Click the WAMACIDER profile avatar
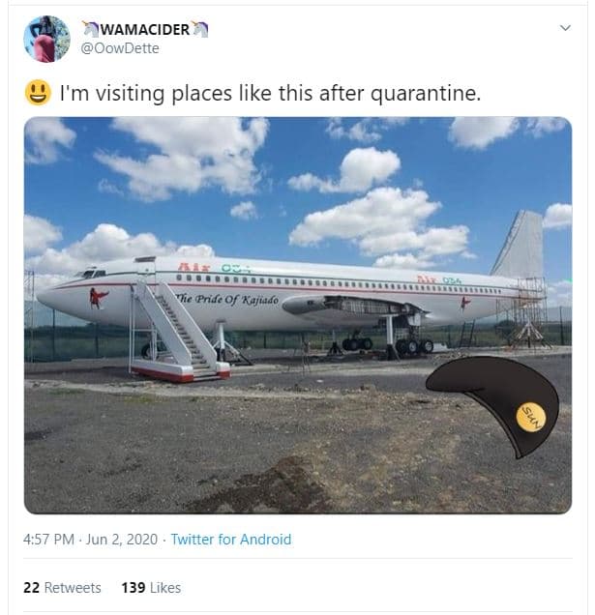Viewport: 595px width, 615px height. (46, 39)
